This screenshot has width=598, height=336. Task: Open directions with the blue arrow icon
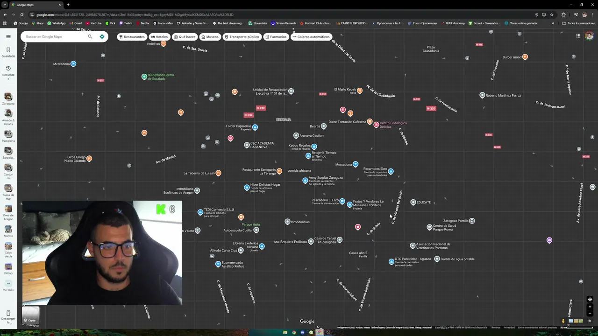tap(102, 36)
